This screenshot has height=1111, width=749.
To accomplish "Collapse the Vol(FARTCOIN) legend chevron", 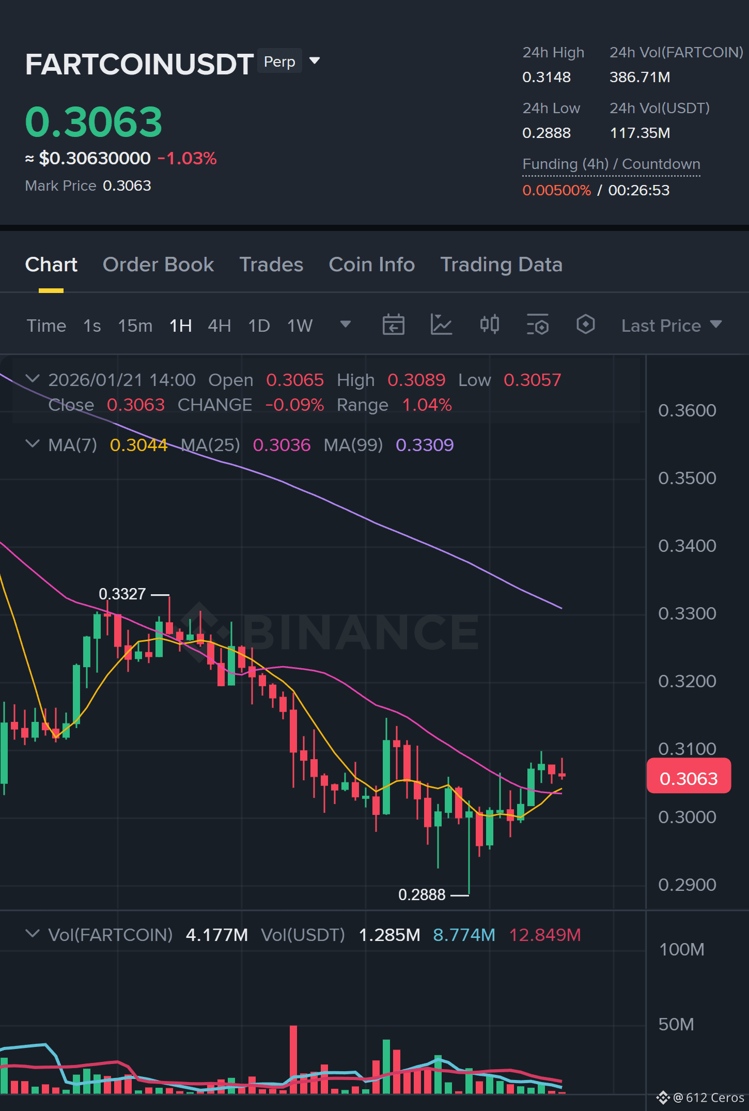I will tap(32, 934).
